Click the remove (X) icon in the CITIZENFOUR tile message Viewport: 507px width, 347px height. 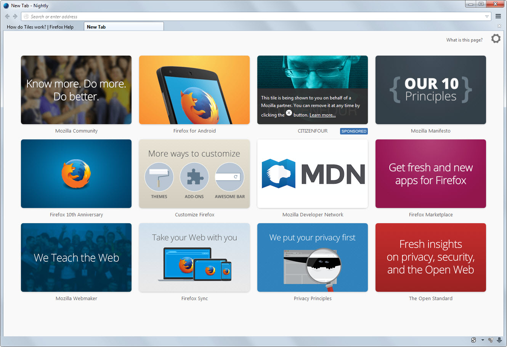(289, 113)
